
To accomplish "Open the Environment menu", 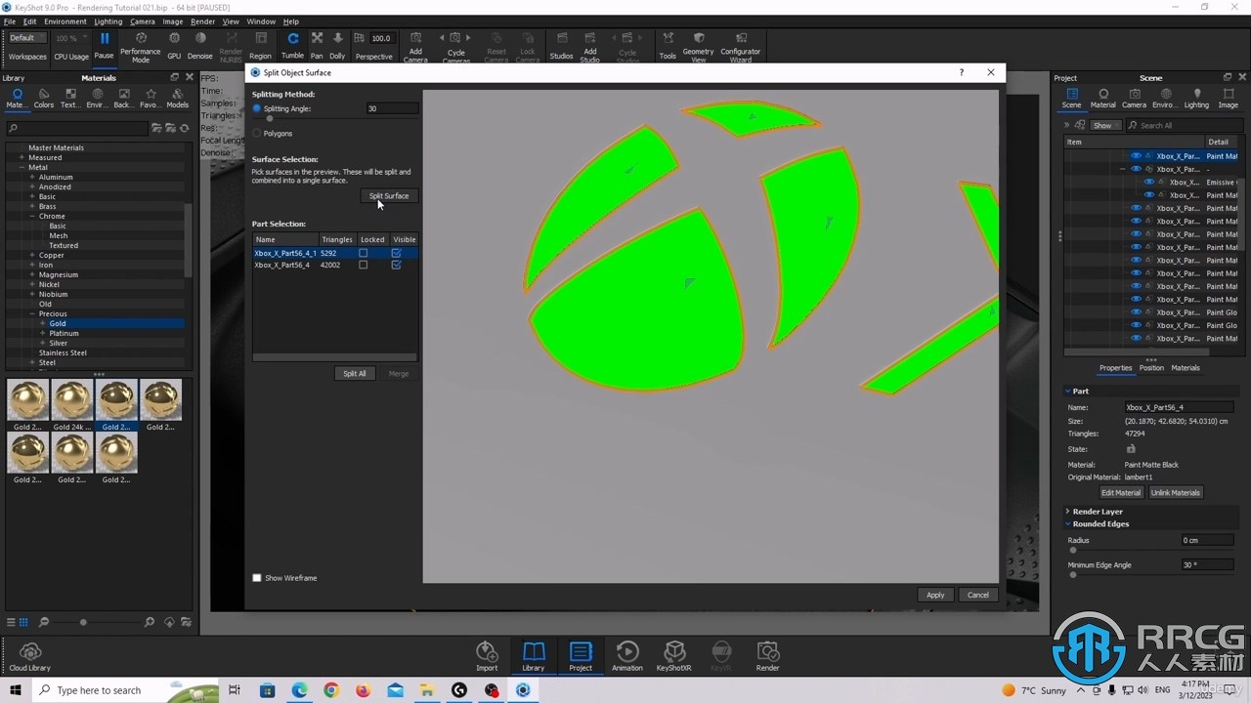I will coord(65,21).
